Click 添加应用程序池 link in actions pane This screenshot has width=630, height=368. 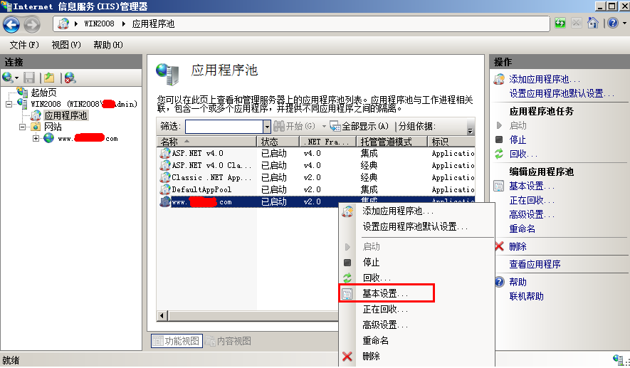click(545, 79)
